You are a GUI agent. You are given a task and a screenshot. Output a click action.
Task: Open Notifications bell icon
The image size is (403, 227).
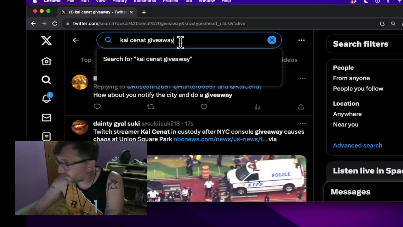coord(47,98)
